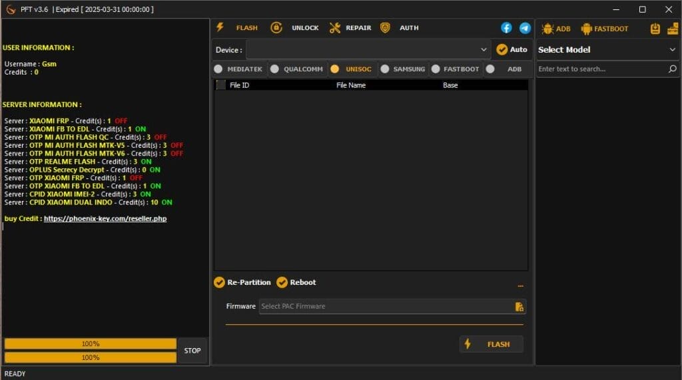
Task: Open the Select Model dropdown
Action: click(x=607, y=49)
